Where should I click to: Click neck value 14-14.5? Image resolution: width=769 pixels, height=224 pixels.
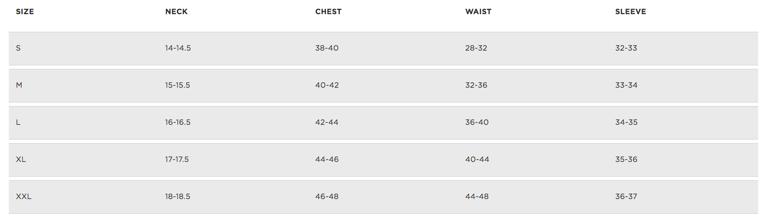(178, 48)
